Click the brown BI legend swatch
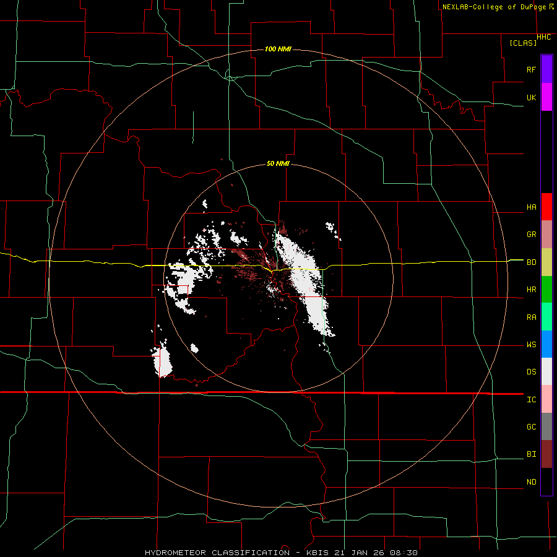The height and width of the screenshot is (557, 557). 546,454
